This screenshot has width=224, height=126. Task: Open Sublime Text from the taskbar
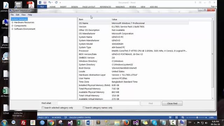click(98, 123)
